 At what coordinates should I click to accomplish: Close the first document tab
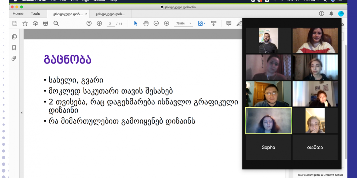point(86,14)
